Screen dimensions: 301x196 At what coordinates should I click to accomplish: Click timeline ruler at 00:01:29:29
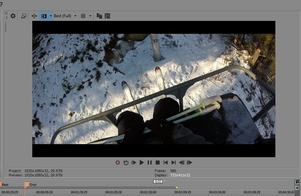tap(79, 192)
